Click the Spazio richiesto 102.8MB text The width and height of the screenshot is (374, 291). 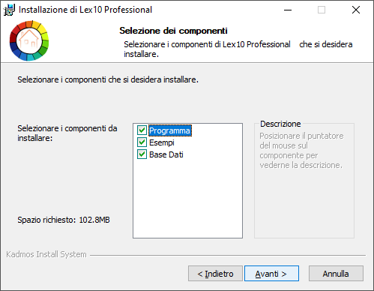point(64,220)
